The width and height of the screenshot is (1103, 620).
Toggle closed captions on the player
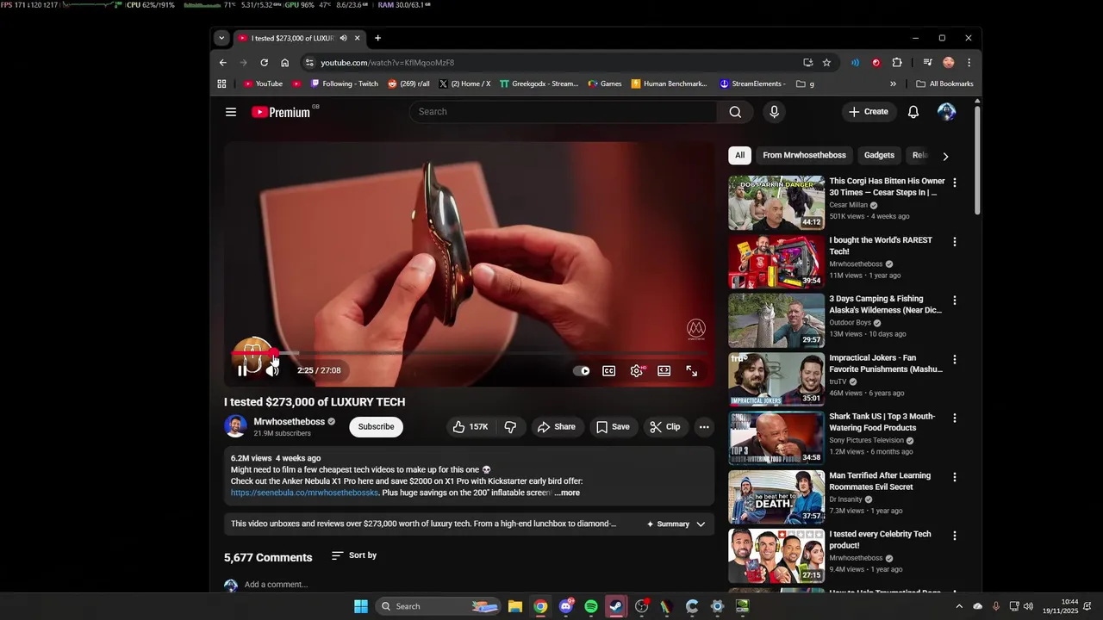[x=609, y=371]
